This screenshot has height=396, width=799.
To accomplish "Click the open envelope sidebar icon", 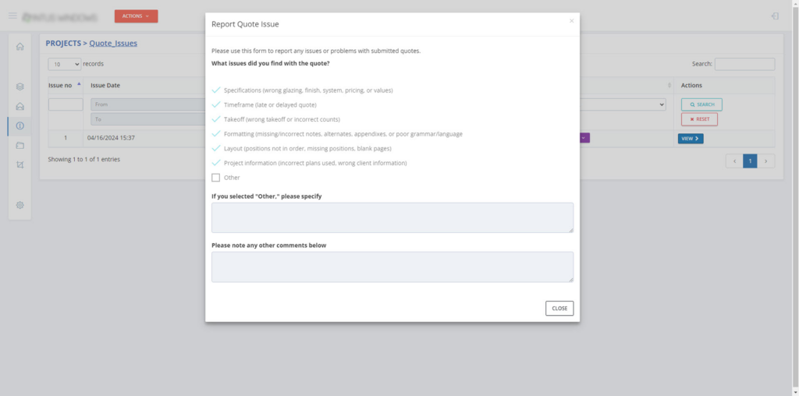I will (20, 106).
